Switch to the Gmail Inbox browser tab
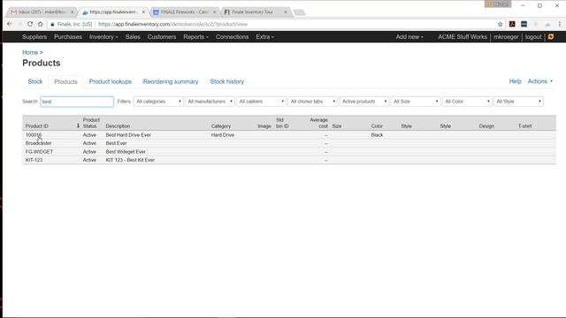Image resolution: width=566 pixels, height=318 pixels. [x=42, y=12]
